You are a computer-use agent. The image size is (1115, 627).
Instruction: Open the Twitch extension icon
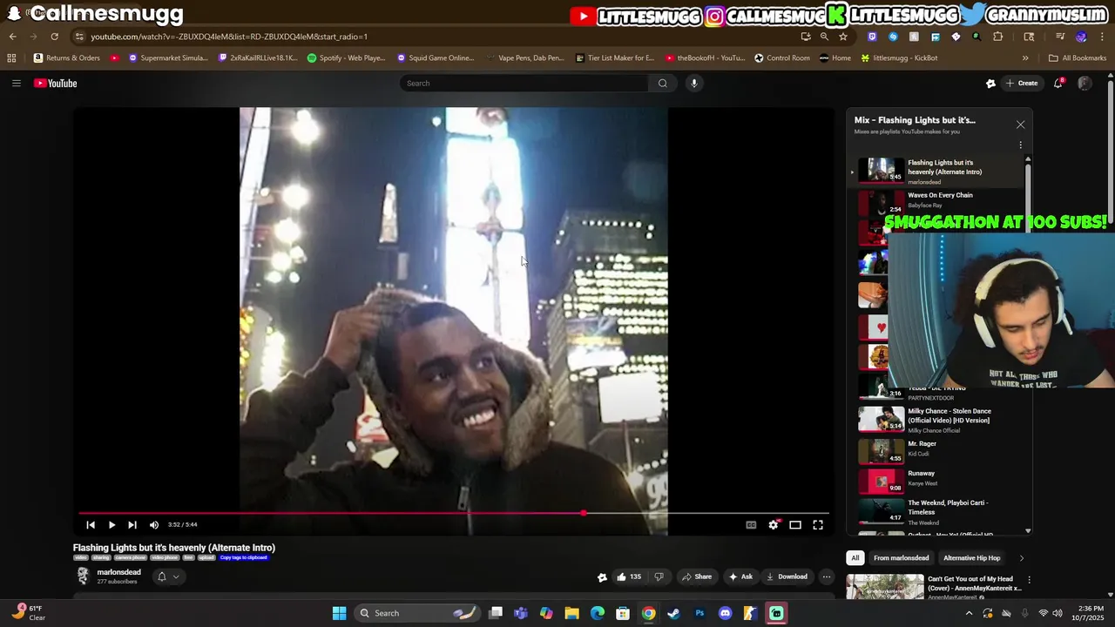click(x=872, y=37)
